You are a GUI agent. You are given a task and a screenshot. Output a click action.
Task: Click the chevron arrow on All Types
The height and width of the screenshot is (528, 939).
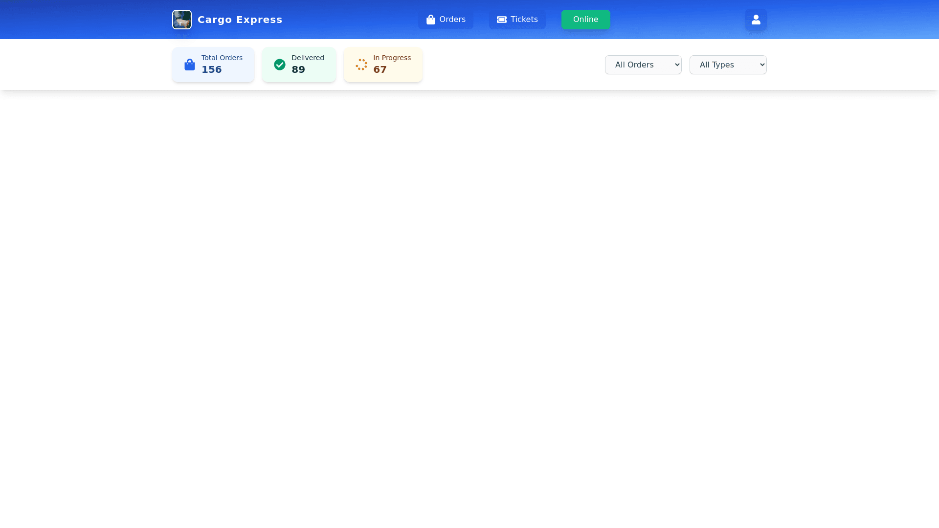pos(762,65)
